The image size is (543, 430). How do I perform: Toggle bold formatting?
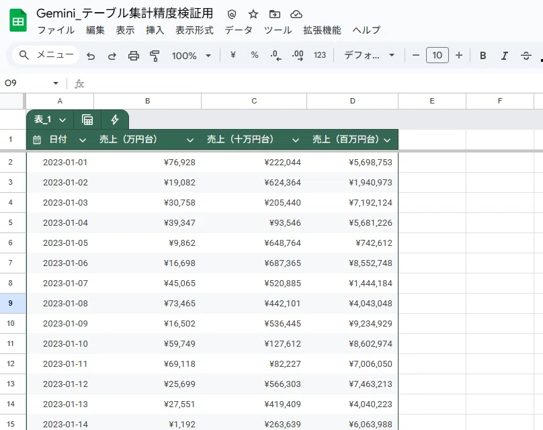point(483,55)
